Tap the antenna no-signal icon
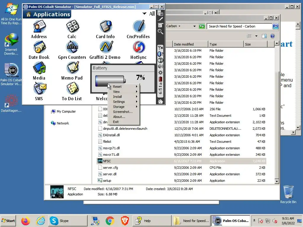303x227 pixels. click(160, 48)
